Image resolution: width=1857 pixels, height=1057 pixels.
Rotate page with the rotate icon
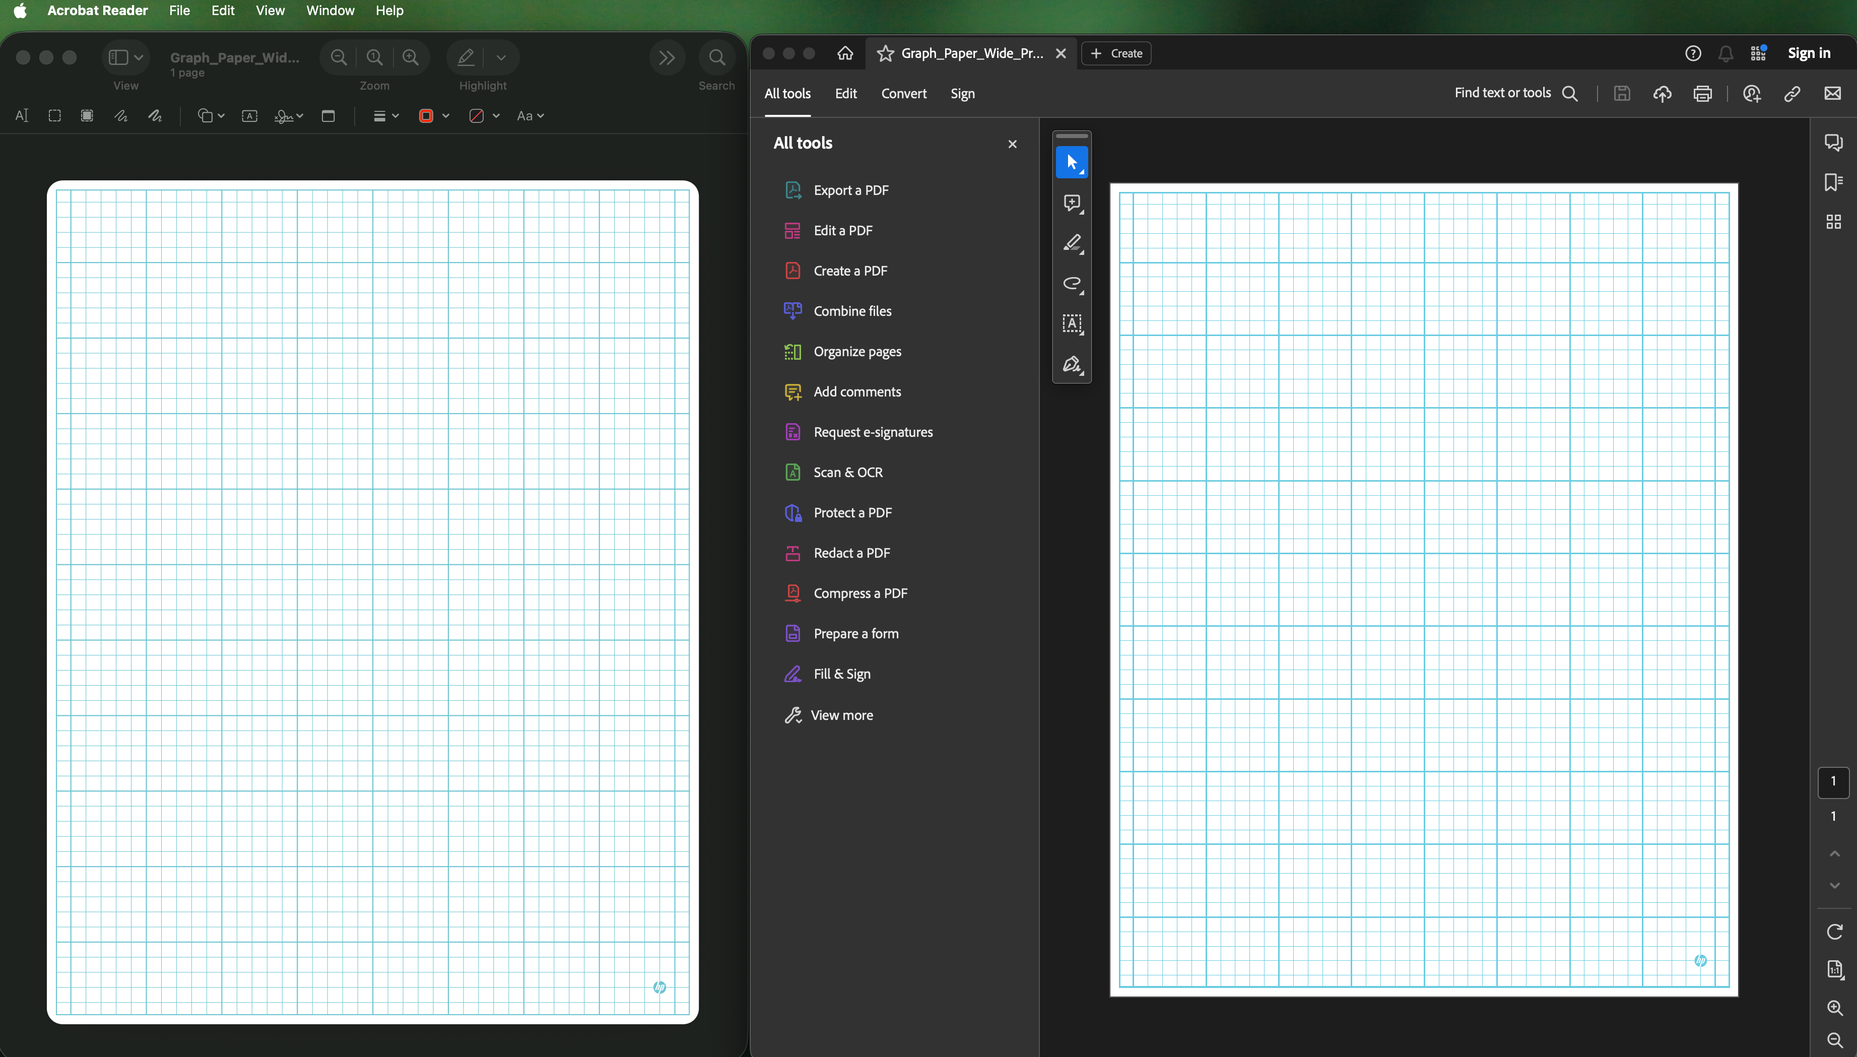(x=1834, y=932)
